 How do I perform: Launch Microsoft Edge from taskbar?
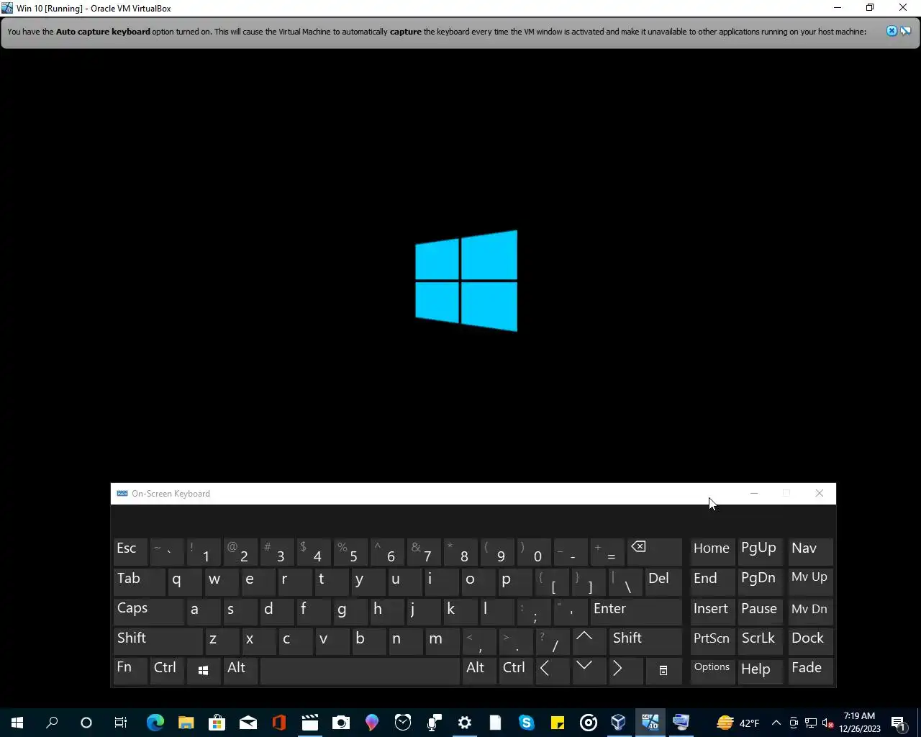pyautogui.click(x=155, y=723)
